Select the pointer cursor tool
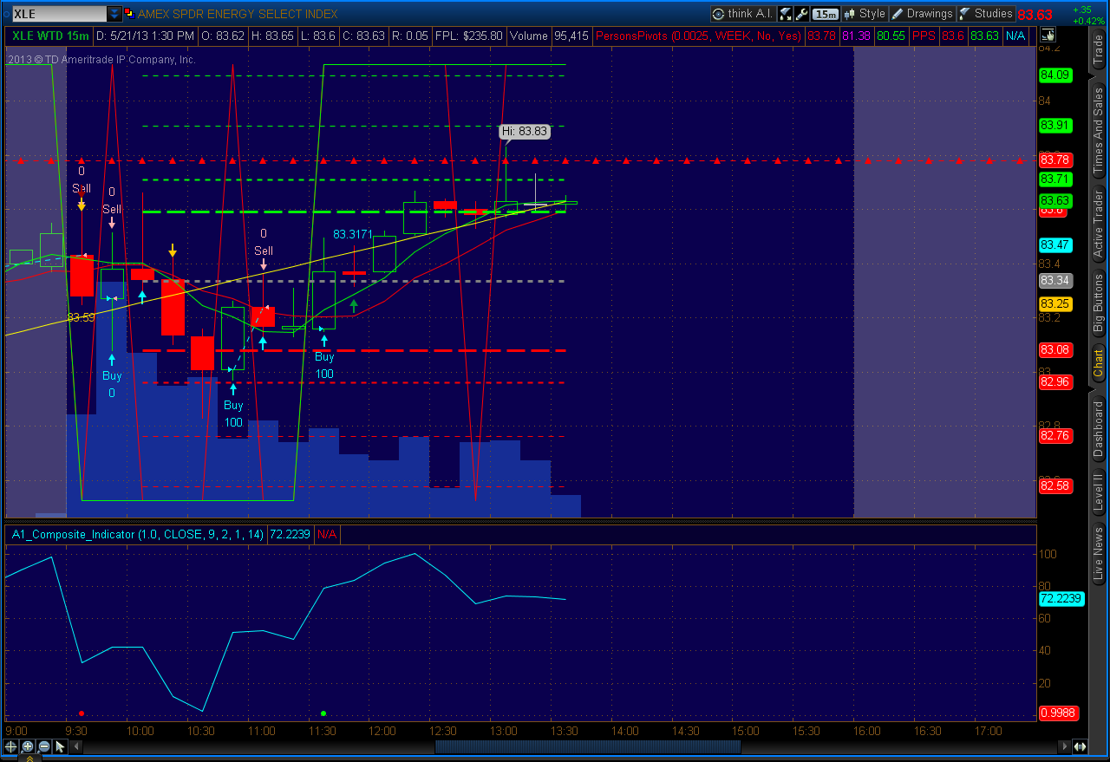 tap(60, 746)
